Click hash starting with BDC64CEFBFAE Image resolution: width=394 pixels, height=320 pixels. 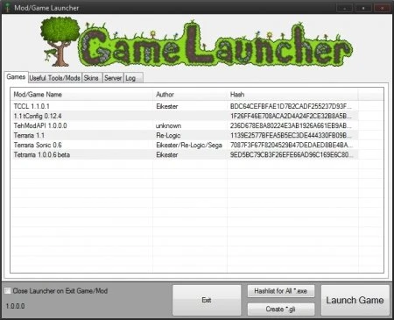[291, 106]
